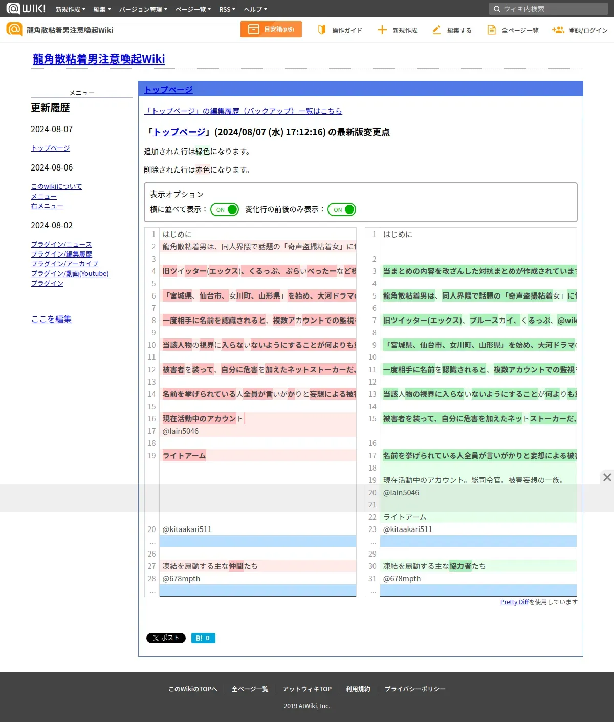Viewport: 614px width, 722px height.
Task: Open footer link アットウィキTOP
Action: (307, 689)
